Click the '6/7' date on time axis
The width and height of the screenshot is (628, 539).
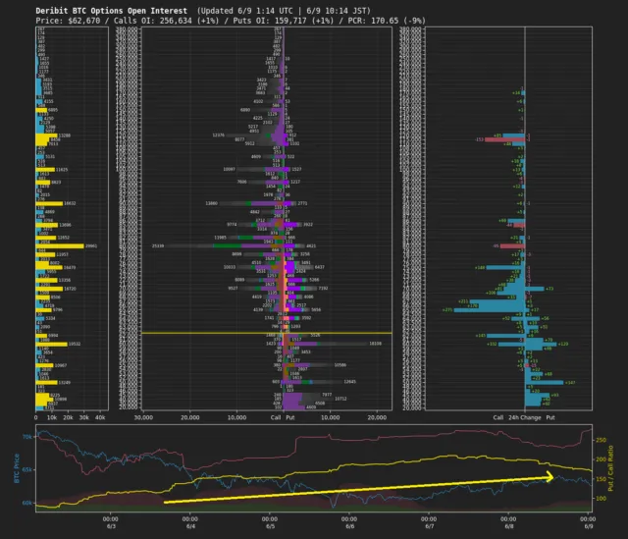[x=430, y=526]
